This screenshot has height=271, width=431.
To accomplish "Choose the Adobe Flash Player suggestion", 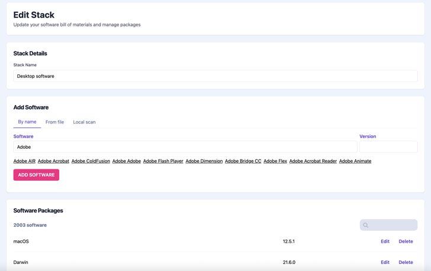I will tap(163, 161).
